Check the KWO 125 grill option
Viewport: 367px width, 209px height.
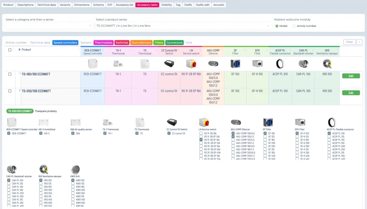tap(73, 183)
